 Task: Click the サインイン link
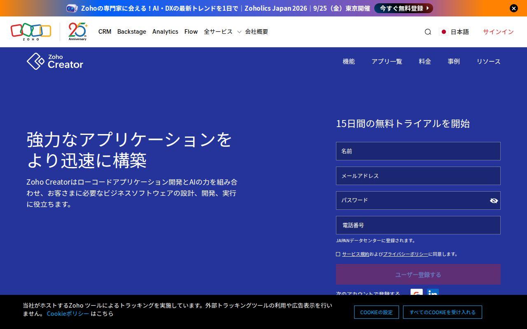[x=498, y=32]
